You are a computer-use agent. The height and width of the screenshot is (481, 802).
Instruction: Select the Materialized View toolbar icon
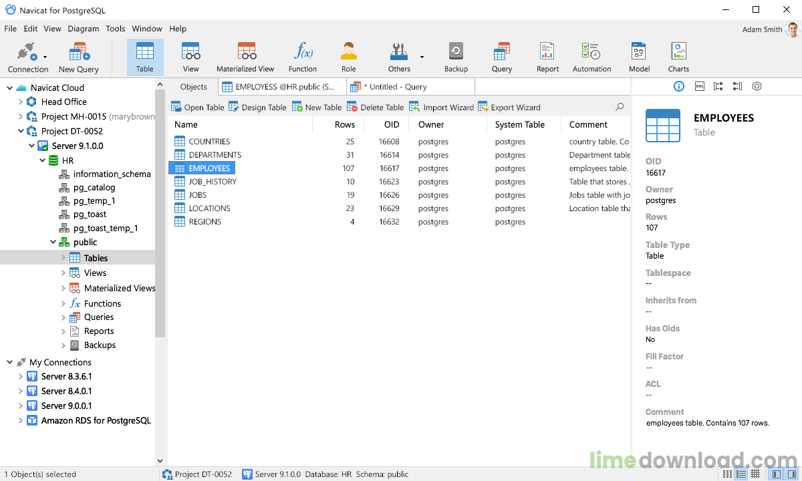pyautogui.click(x=245, y=57)
